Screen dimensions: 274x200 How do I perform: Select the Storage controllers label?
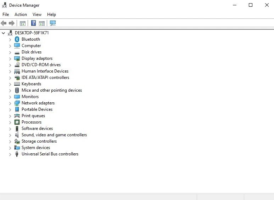pos(39,141)
